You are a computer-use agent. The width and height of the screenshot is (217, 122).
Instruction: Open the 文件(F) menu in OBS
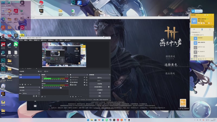21,40
